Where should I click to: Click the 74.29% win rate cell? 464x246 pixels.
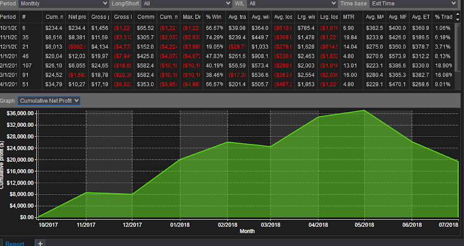pos(214,38)
